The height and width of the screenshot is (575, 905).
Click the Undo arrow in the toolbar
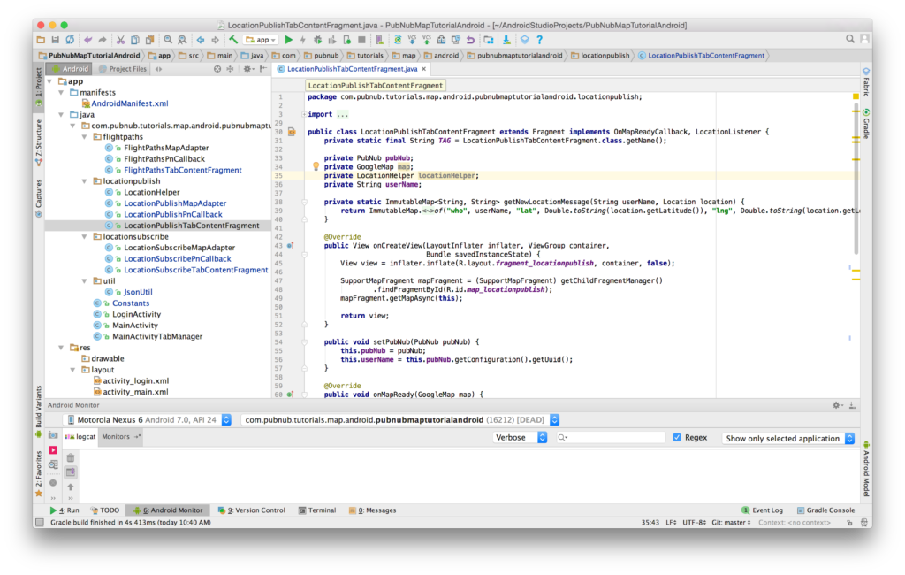coord(88,39)
